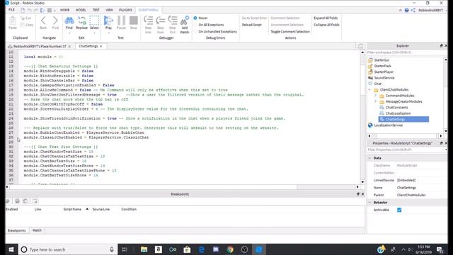
Task: Click the Cut icon
Action: (23, 18)
